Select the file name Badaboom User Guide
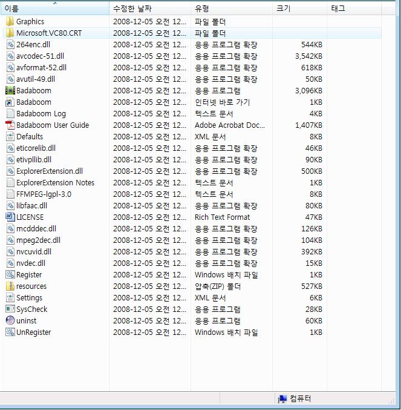 (x=53, y=125)
